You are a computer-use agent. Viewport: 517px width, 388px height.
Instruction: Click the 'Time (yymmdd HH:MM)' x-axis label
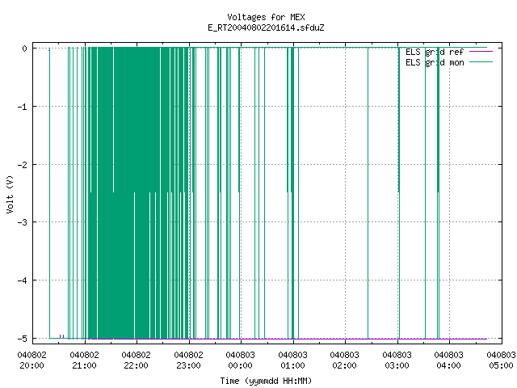coord(266,381)
